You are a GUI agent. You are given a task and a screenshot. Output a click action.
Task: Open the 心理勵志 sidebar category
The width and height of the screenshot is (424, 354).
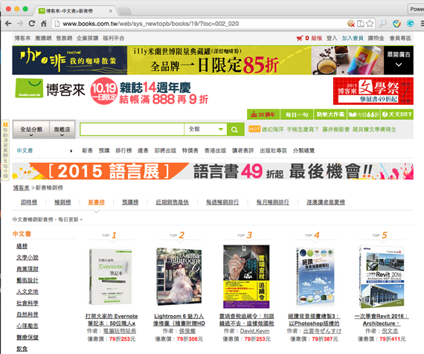(28, 326)
